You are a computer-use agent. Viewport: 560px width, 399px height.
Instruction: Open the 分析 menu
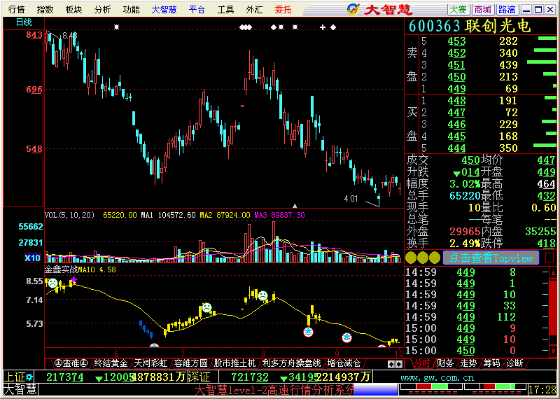pos(102,10)
